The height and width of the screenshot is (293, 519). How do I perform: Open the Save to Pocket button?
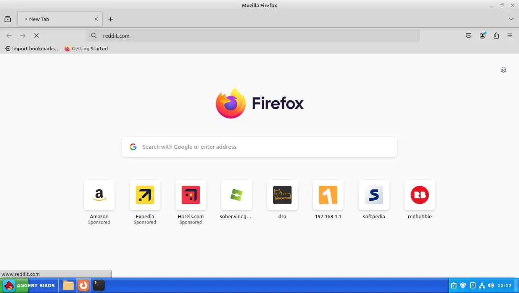point(469,35)
